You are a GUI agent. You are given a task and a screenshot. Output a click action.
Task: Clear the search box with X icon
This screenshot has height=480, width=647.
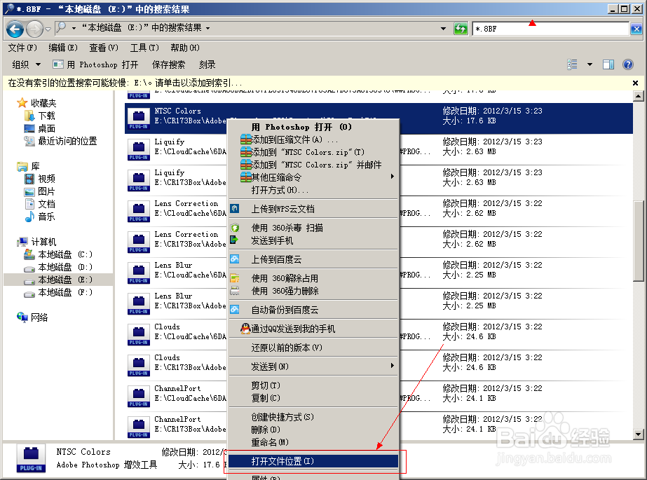tap(636, 29)
